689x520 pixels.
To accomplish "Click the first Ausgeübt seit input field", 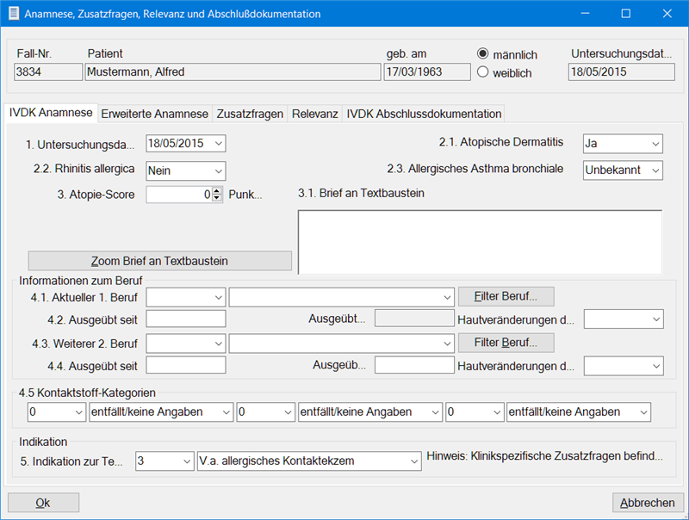I will (x=186, y=319).
